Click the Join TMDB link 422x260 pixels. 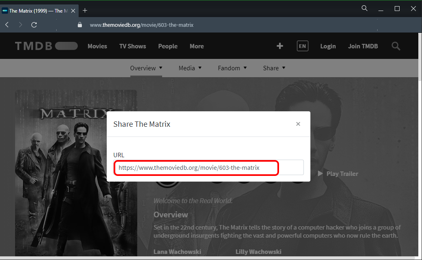(363, 46)
